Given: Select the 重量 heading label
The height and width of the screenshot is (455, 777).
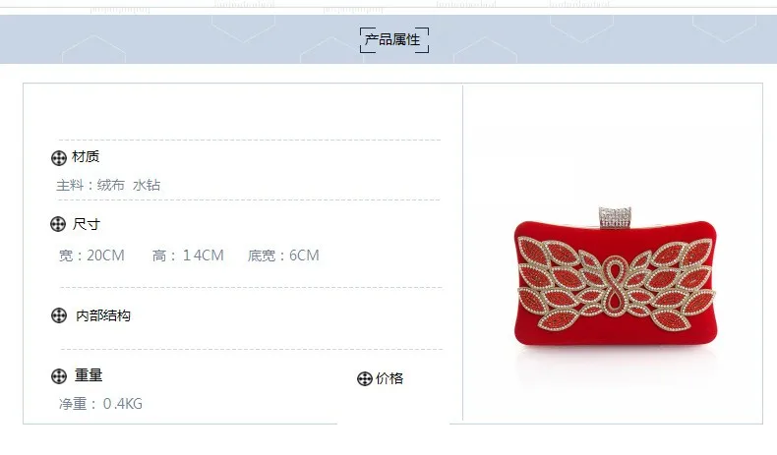Looking at the screenshot, I should tap(89, 375).
